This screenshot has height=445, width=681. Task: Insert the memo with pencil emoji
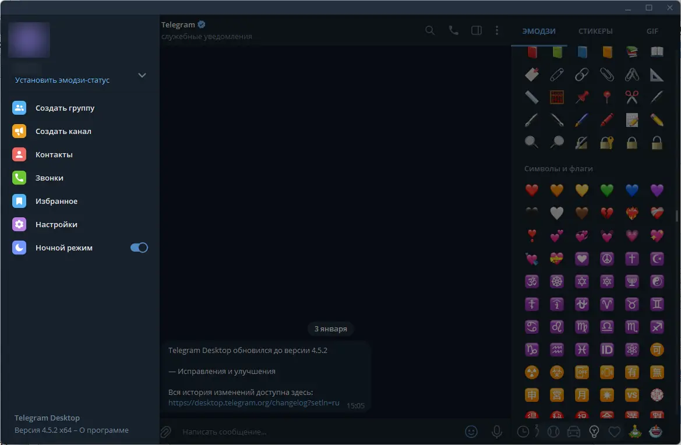click(632, 120)
